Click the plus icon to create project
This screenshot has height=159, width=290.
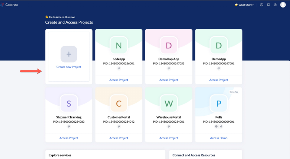[x=69, y=54]
